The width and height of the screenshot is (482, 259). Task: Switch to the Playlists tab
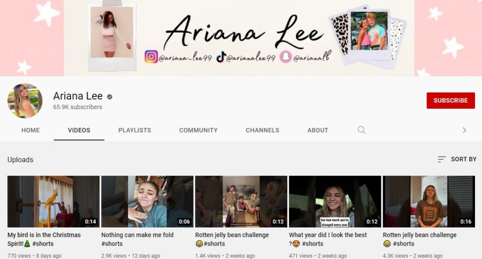135,130
